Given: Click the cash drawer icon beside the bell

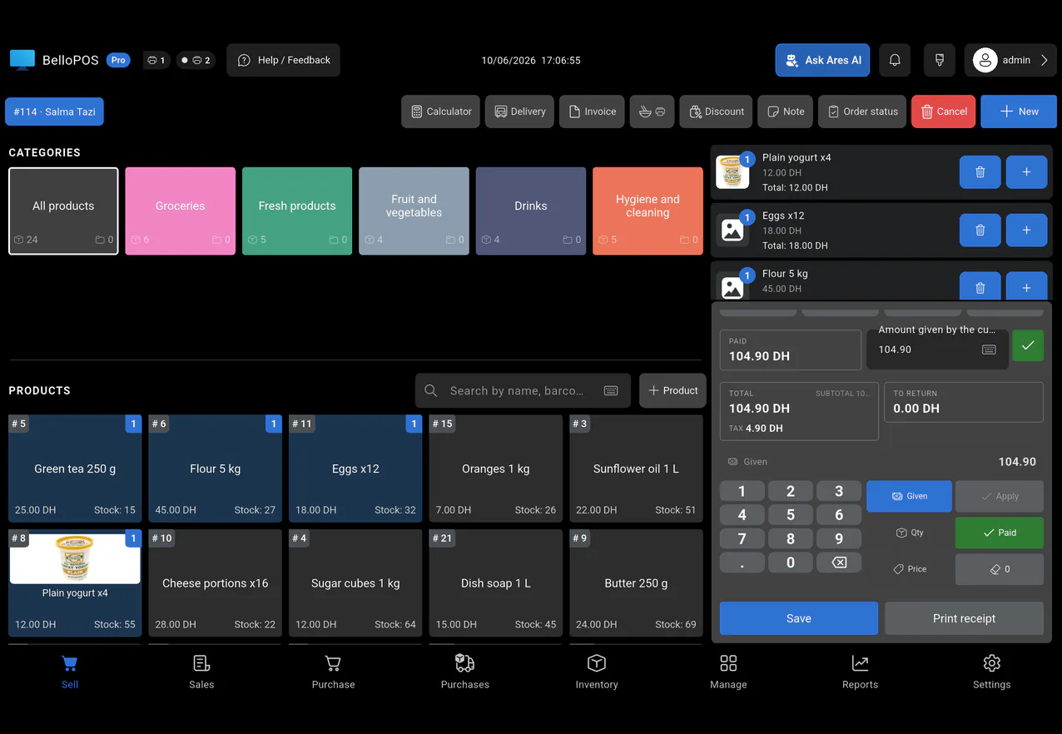Looking at the screenshot, I should click(940, 60).
